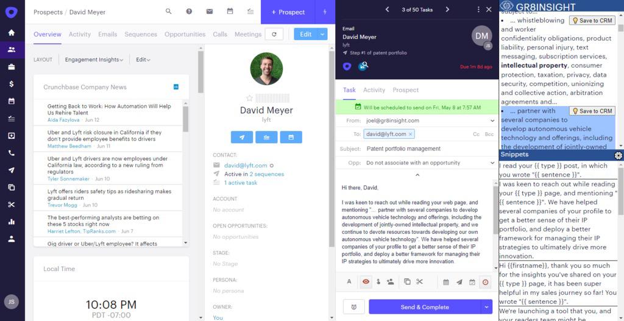Image resolution: width=624 pixels, height=321 pixels.
Task: Click the Send & Complete button
Action: click(425, 307)
